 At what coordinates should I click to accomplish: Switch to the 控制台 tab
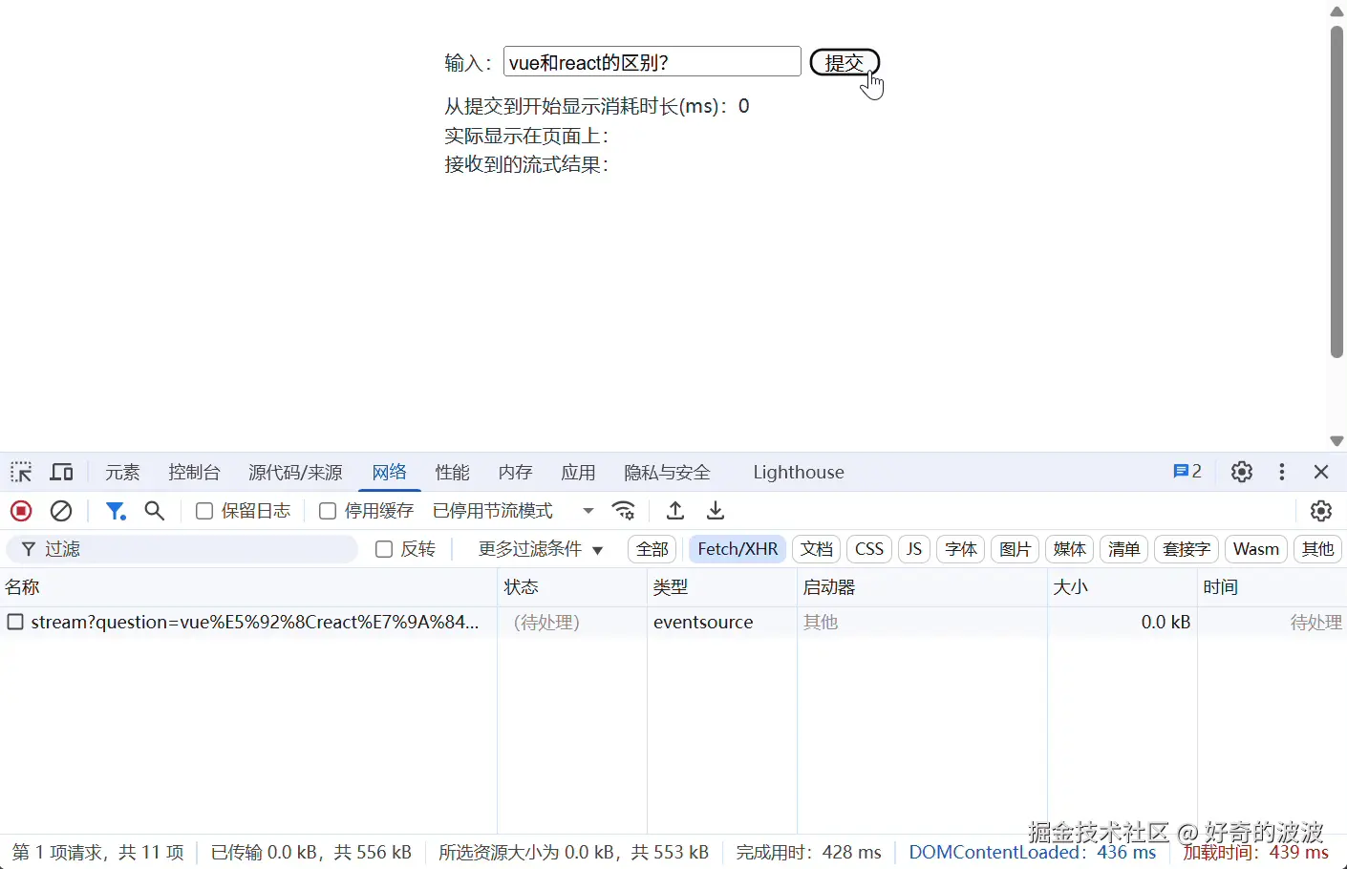(x=194, y=472)
